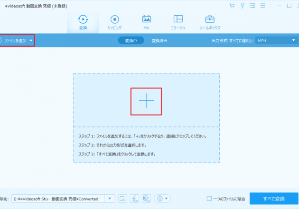Screen dimensions: 299x209
Task: Toggle the GPU hardware acceleration icon
Action: coord(146,198)
